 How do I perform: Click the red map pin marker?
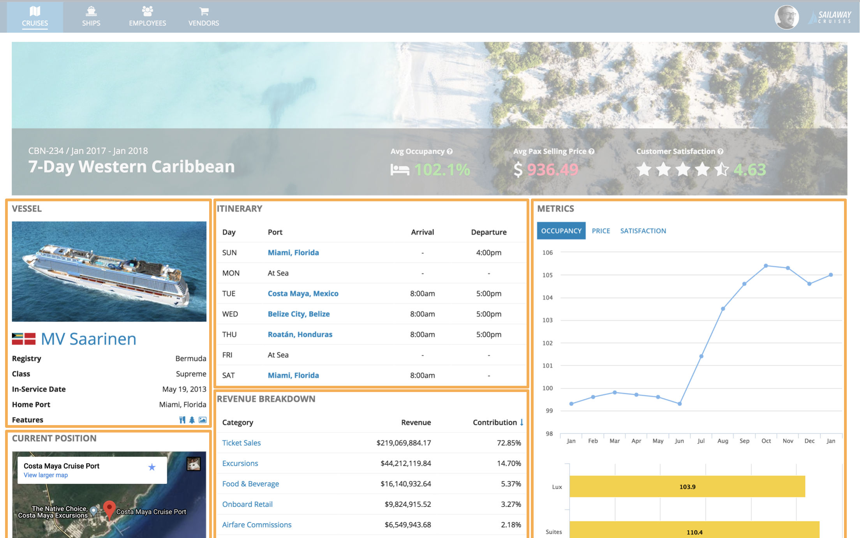click(109, 510)
